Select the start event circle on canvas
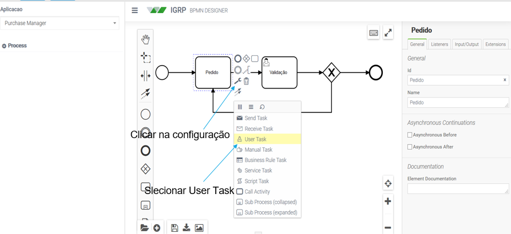Screen dimensions: 511x234 [x=162, y=72]
